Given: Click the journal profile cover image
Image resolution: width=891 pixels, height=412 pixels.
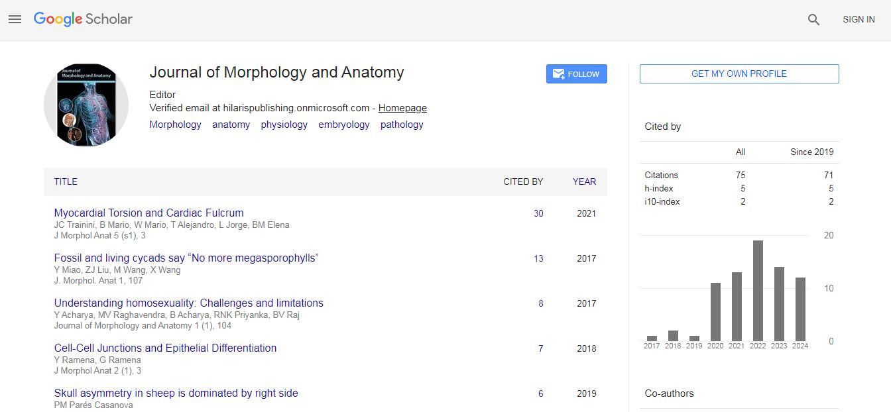Looking at the screenshot, I should coord(86,105).
